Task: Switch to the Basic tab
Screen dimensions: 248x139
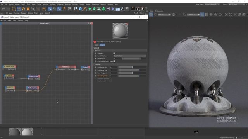Action: pyautogui.click(x=96, y=45)
